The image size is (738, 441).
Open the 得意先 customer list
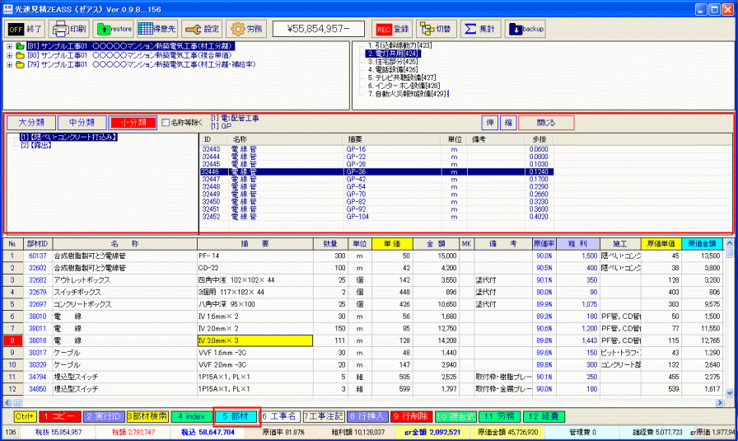point(157,29)
